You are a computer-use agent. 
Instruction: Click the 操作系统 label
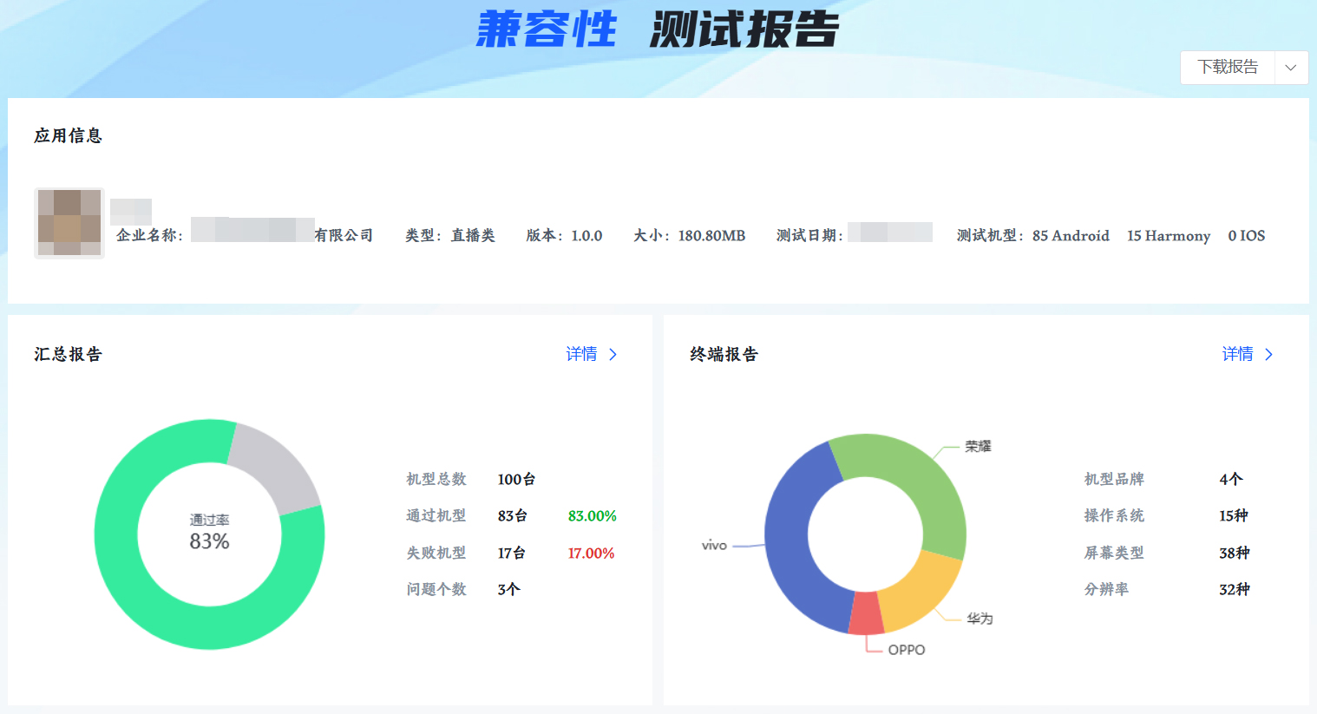[x=1114, y=516]
